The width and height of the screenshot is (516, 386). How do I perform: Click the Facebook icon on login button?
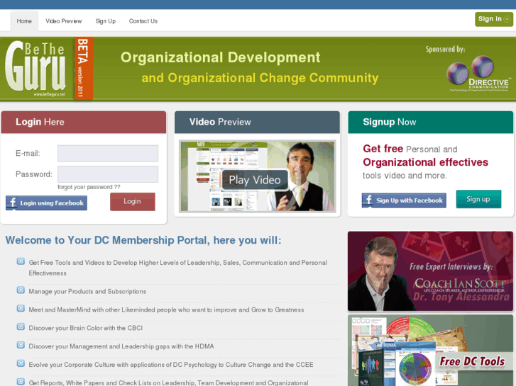click(x=13, y=203)
